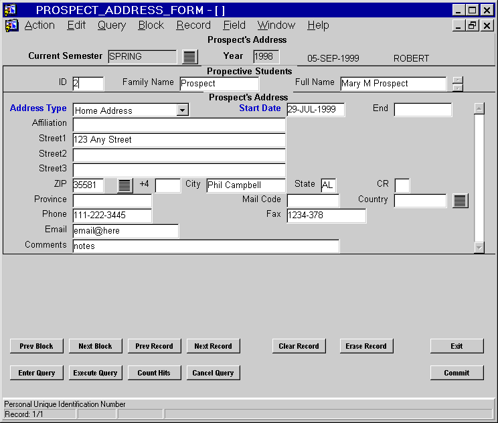498x423 pixels.
Task: Click the Street3 field
Action: click(x=179, y=170)
